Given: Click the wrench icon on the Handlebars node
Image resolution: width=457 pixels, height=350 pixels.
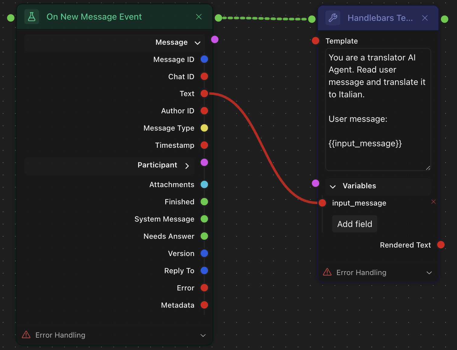Looking at the screenshot, I should [x=333, y=18].
